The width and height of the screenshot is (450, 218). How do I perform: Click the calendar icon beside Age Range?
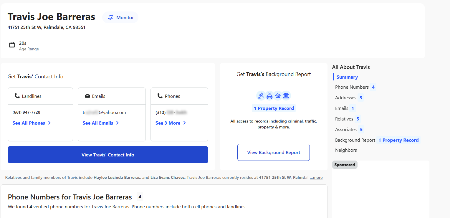click(12, 45)
